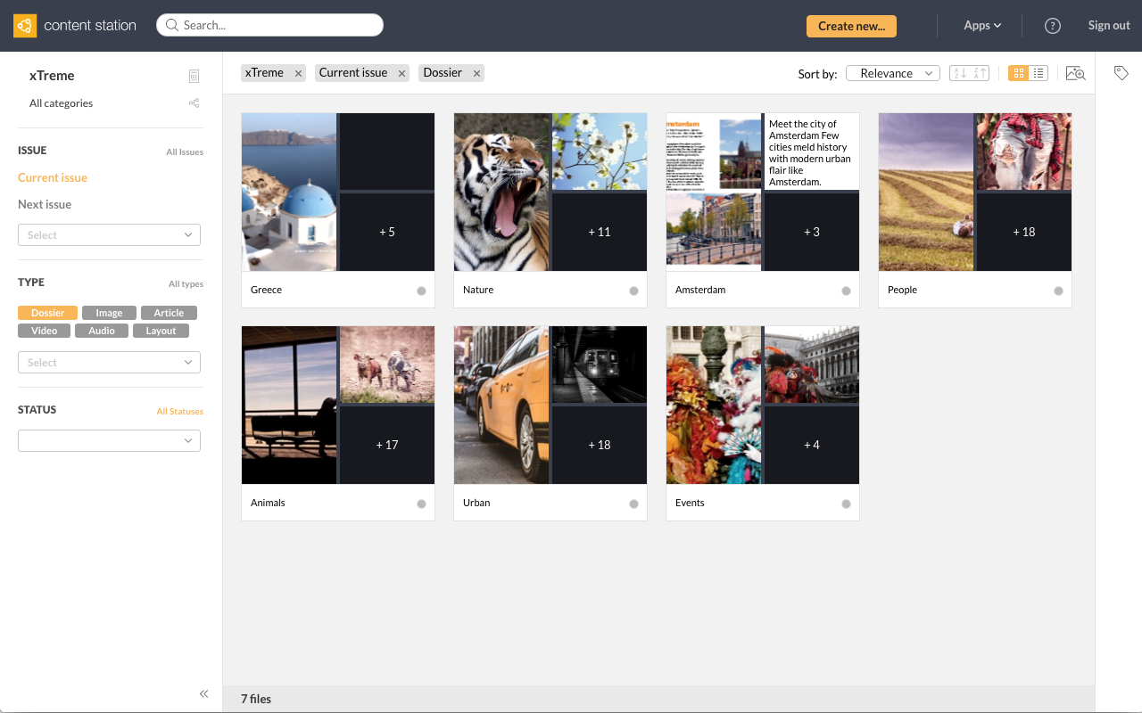The height and width of the screenshot is (713, 1142).
Task: Open thumbnail preview size options
Action: tap(1075, 73)
